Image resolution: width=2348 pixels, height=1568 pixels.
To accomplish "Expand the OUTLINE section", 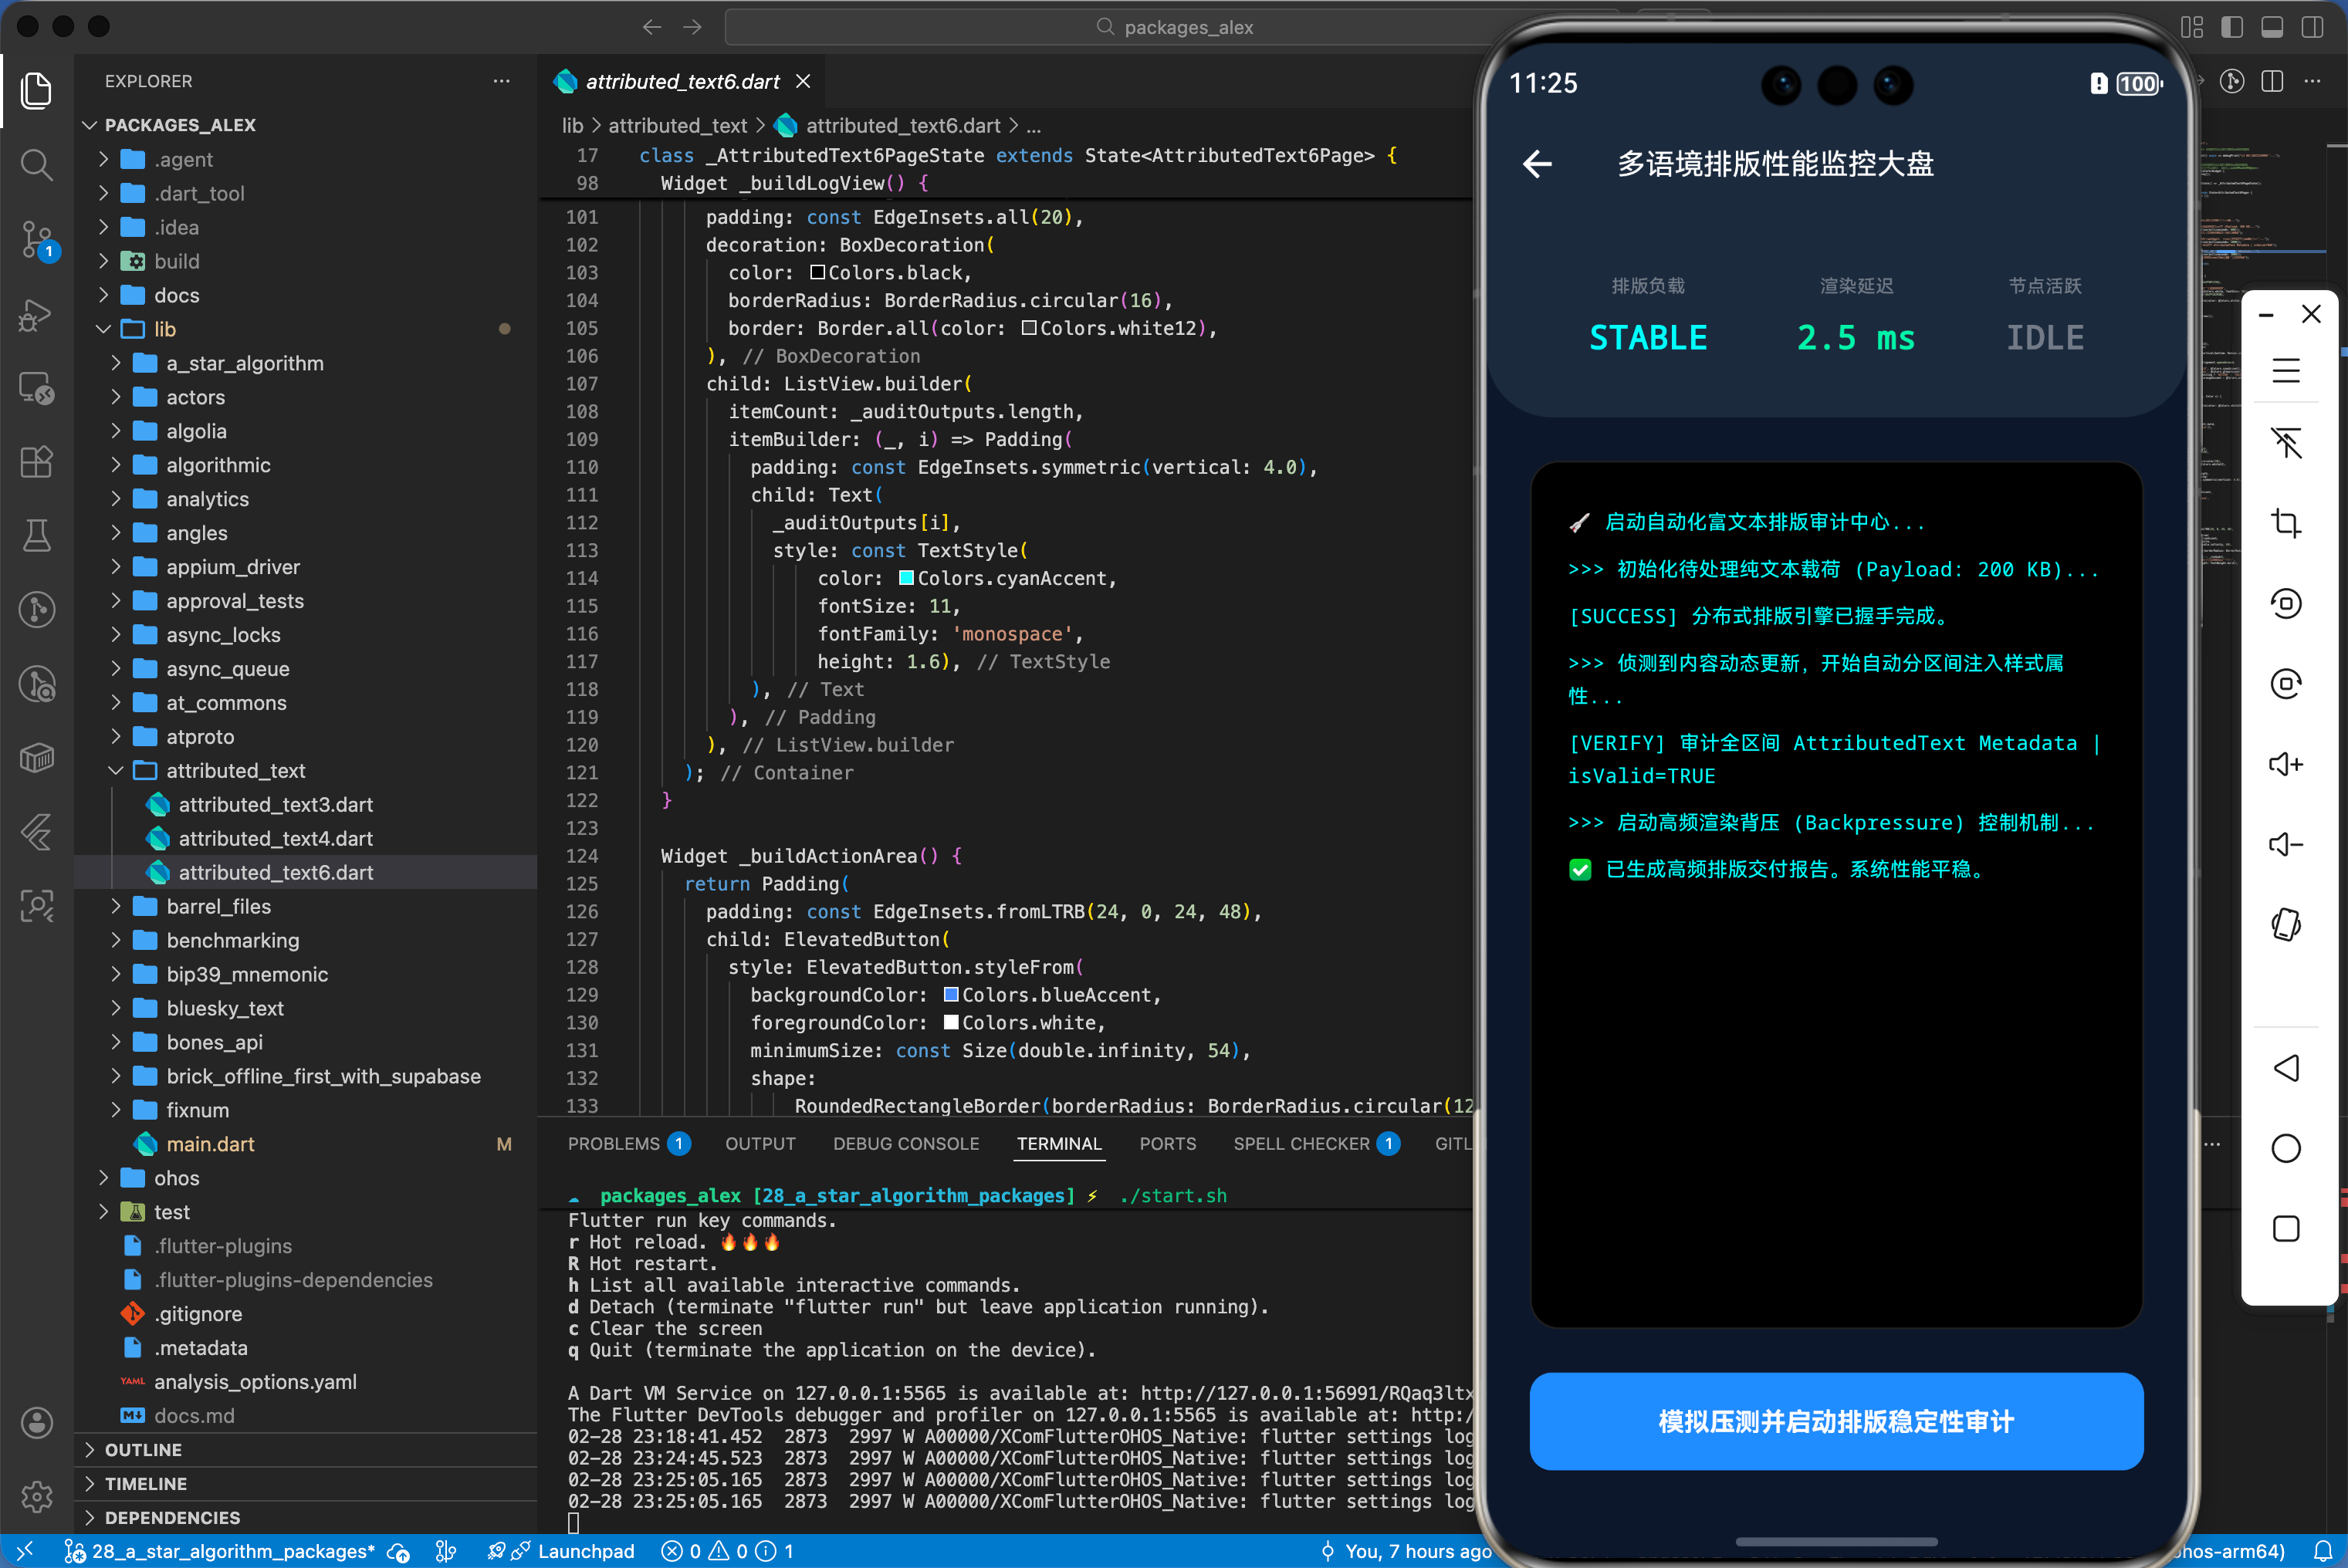I will coord(143,1449).
